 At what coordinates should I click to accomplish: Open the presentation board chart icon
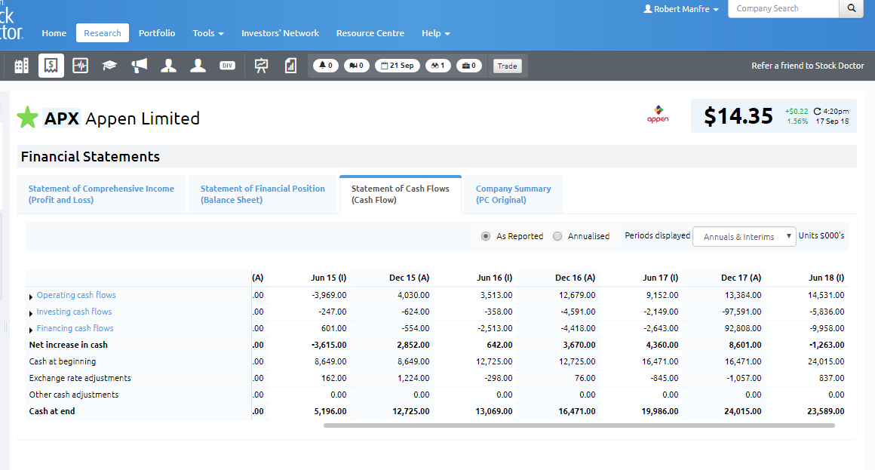(261, 66)
